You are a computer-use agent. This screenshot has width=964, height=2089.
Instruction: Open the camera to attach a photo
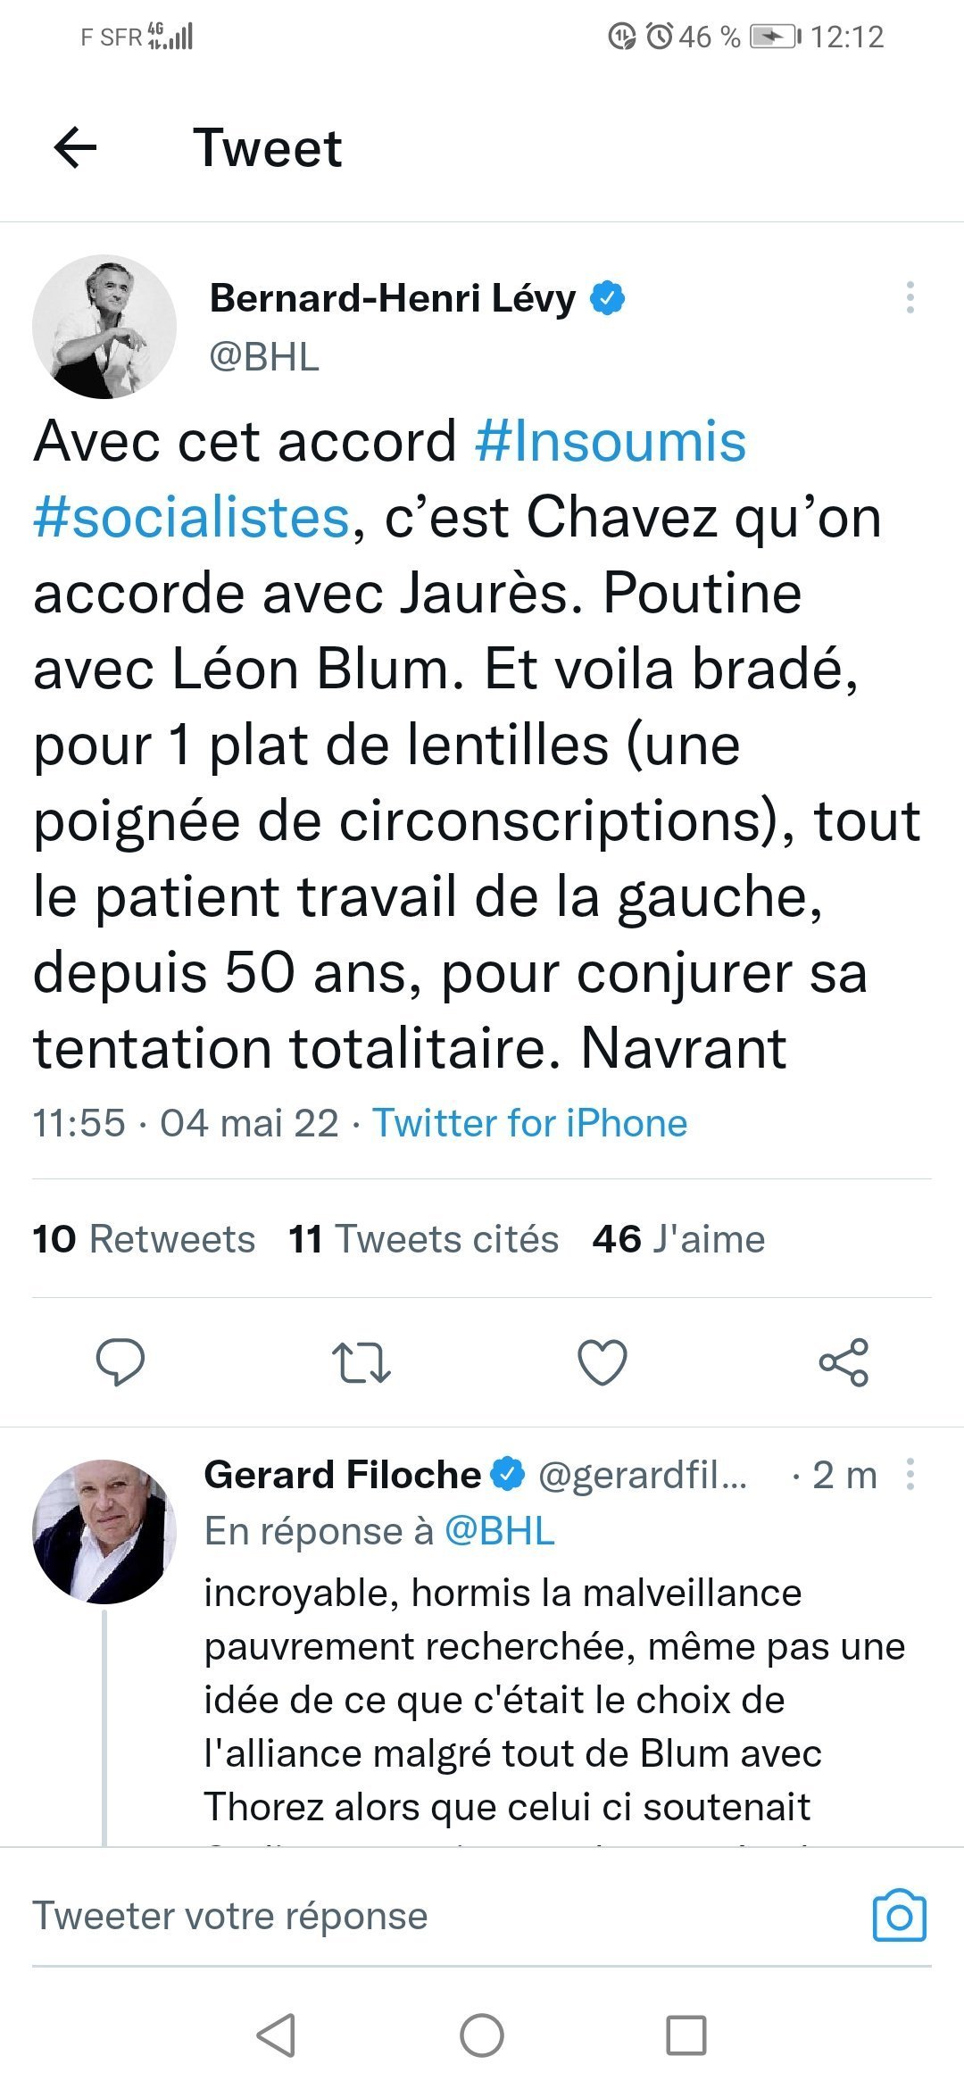pos(899,1916)
